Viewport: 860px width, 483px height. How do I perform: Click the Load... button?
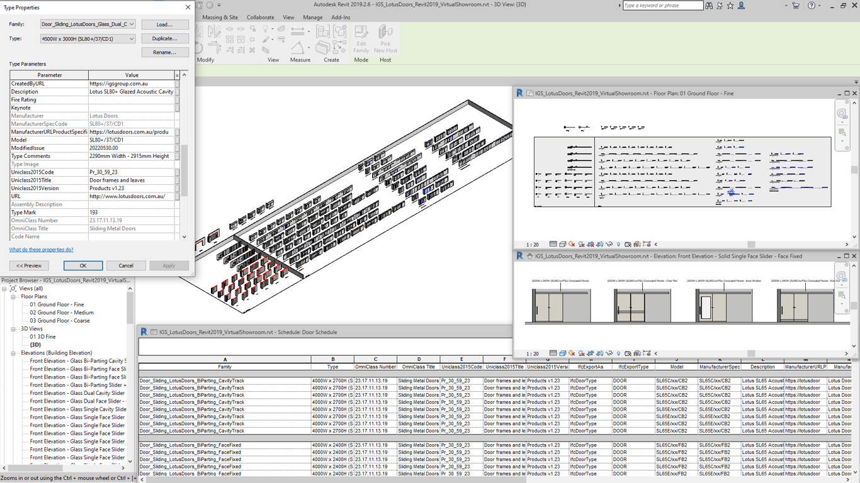[165, 25]
